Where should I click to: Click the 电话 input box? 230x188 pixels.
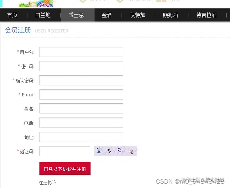pos(81,123)
